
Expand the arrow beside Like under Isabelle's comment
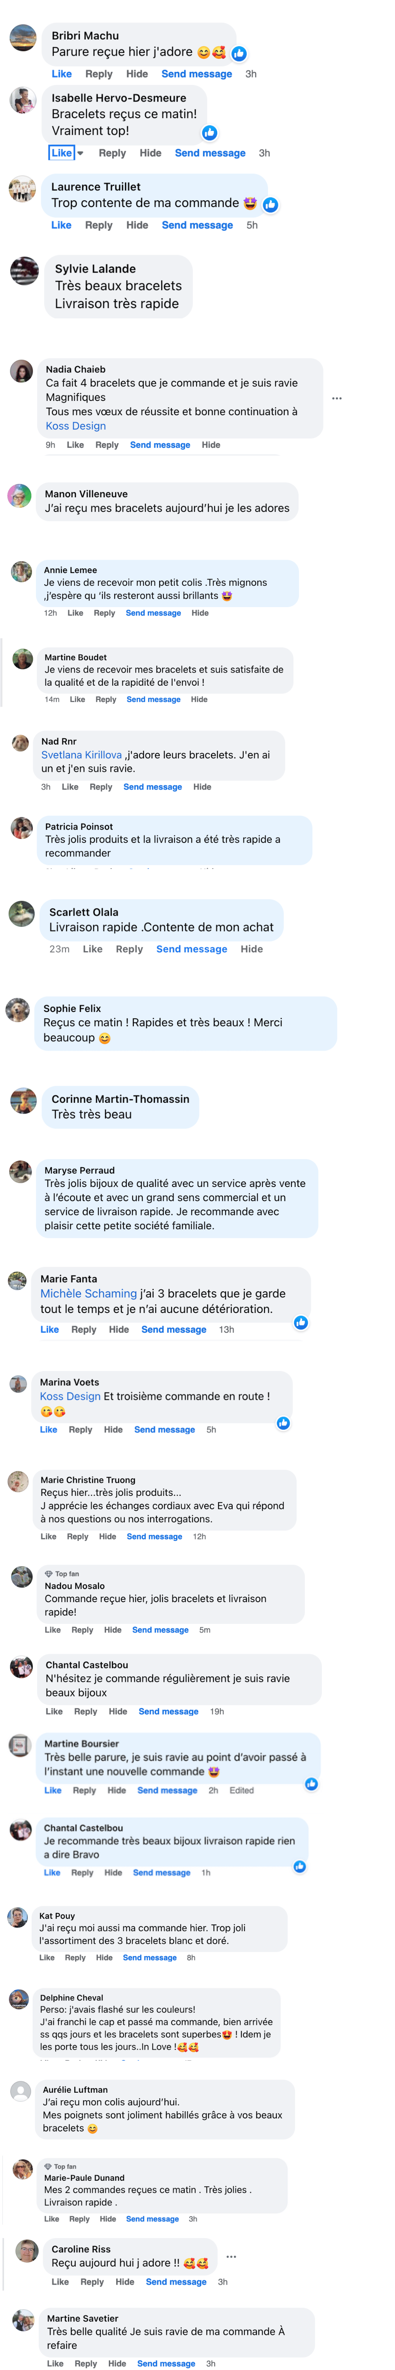pyautogui.click(x=80, y=154)
